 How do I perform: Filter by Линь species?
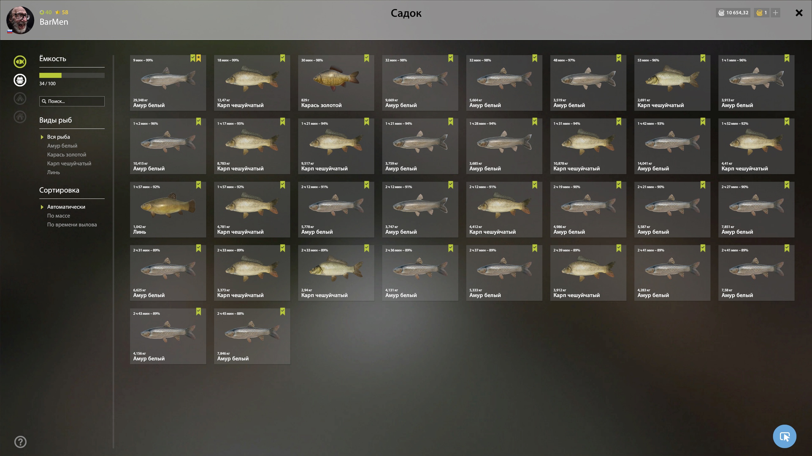(x=53, y=172)
